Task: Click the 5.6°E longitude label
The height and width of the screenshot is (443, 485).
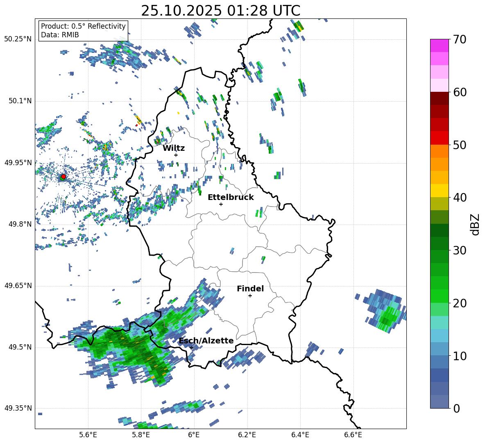Action: coord(88,435)
